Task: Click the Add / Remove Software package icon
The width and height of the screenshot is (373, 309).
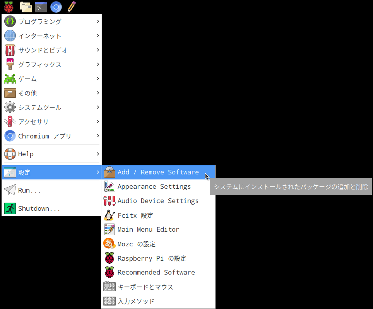Action: [110, 172]
